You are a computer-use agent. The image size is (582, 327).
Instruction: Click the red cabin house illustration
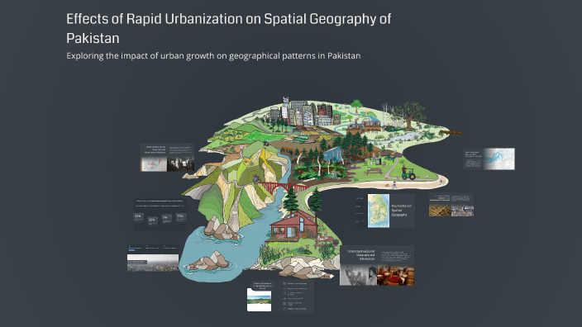pyautogui.click(x=293, y=225)
